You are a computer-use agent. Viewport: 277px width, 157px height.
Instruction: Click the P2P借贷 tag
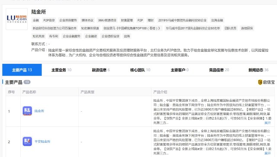pos(49,20)
